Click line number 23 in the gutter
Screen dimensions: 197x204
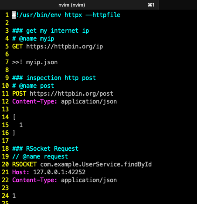(x=5, y=188)
